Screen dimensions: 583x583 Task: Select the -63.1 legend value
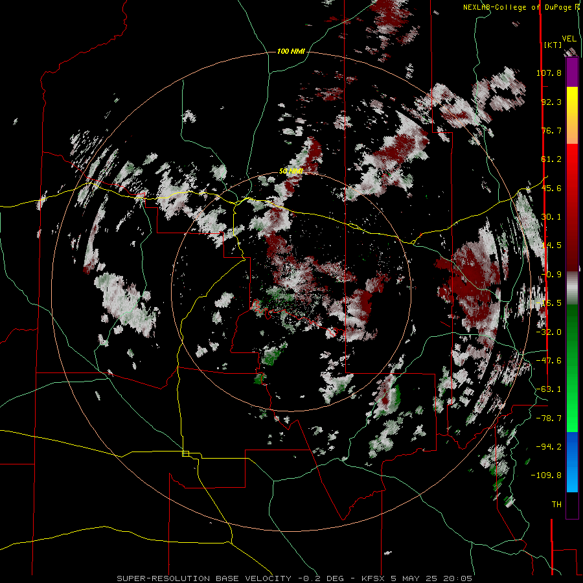pyautogui.click(x=549, y=389)
